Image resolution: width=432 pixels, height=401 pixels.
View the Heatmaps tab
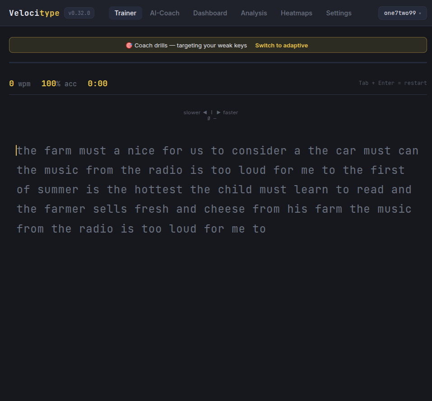tap(297, 13)
